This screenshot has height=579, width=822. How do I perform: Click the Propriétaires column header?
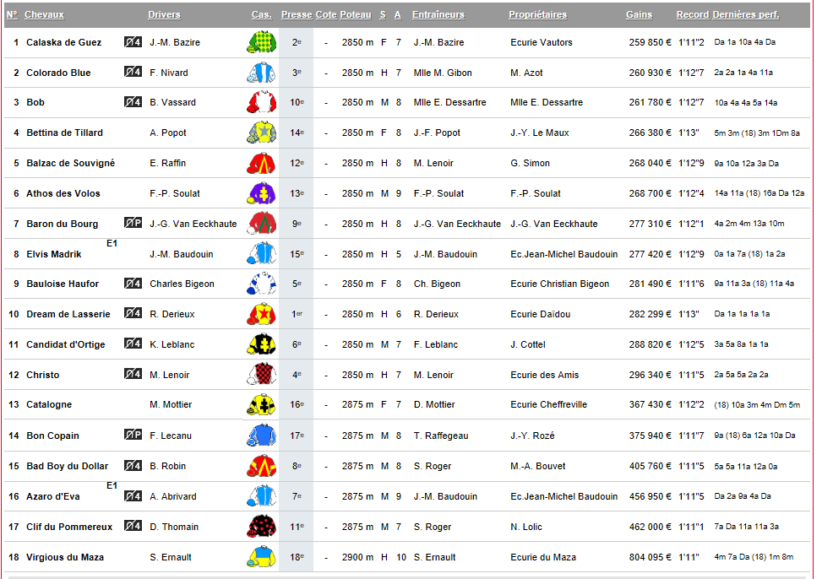tap(537, 15)
